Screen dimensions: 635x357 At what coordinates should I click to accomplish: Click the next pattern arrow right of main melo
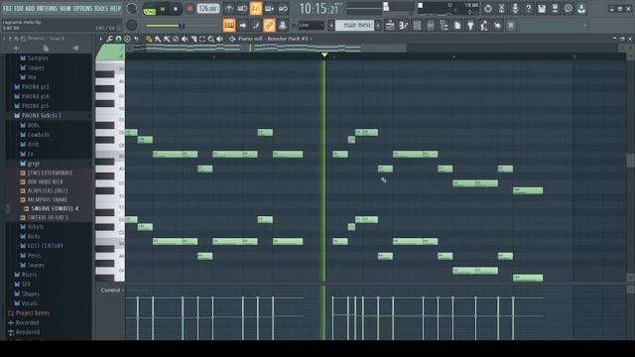[x=378, y=26]
